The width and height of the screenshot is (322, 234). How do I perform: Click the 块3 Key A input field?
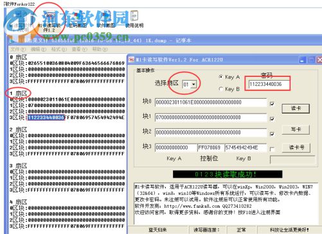click(175, 147)
